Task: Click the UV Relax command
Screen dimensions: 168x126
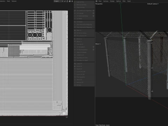Action: pyautogui.click(x=79, y=22)
